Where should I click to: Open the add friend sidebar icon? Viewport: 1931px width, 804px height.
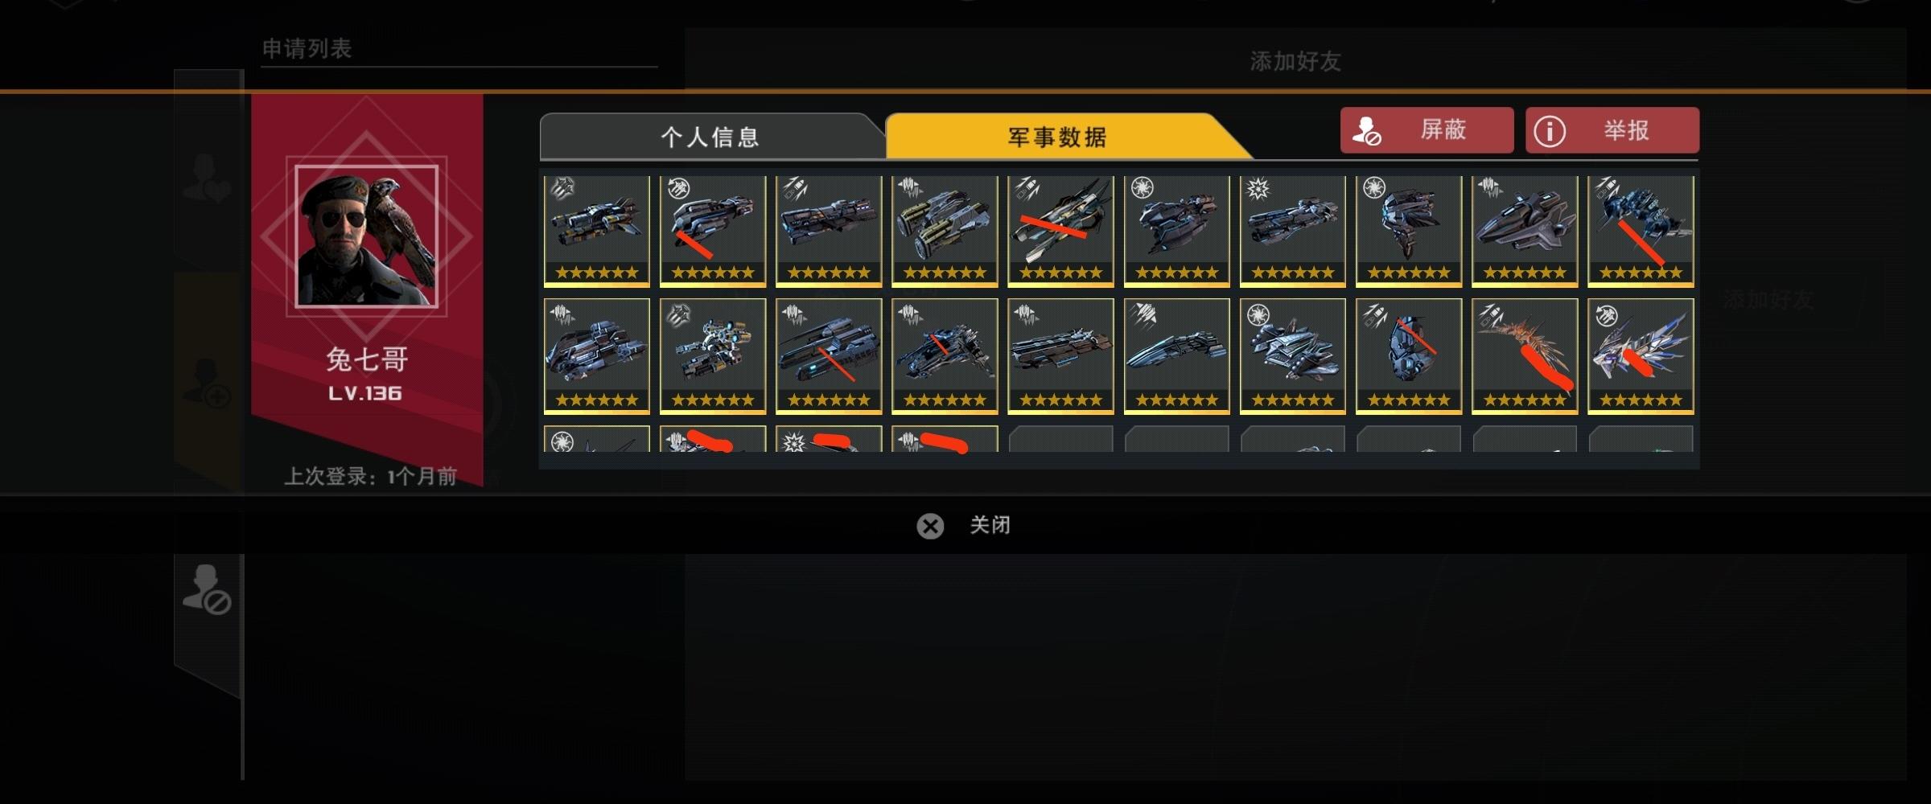(207, 382)
